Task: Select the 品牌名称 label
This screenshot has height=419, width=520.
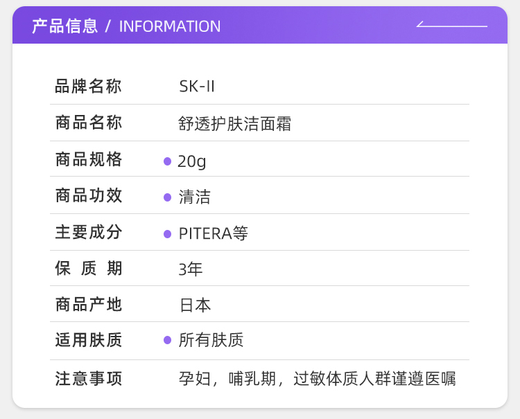Action: (89, 87)
